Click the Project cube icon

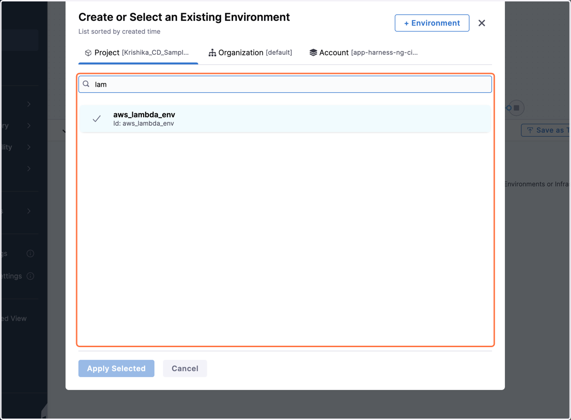point(88,53)
